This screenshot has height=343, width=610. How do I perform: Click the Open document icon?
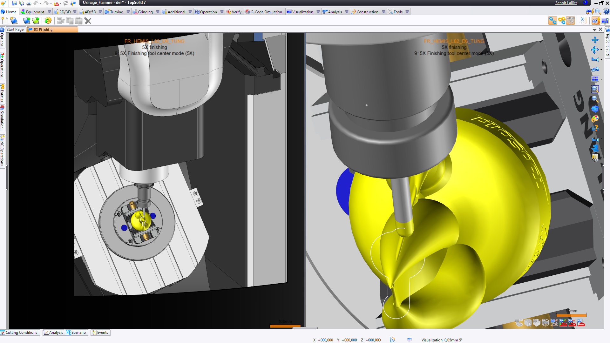pos(14,21)
